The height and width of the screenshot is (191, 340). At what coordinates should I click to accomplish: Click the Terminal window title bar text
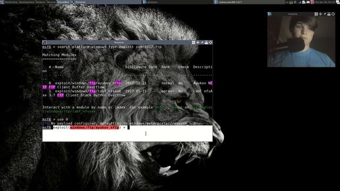coord(119,42)
